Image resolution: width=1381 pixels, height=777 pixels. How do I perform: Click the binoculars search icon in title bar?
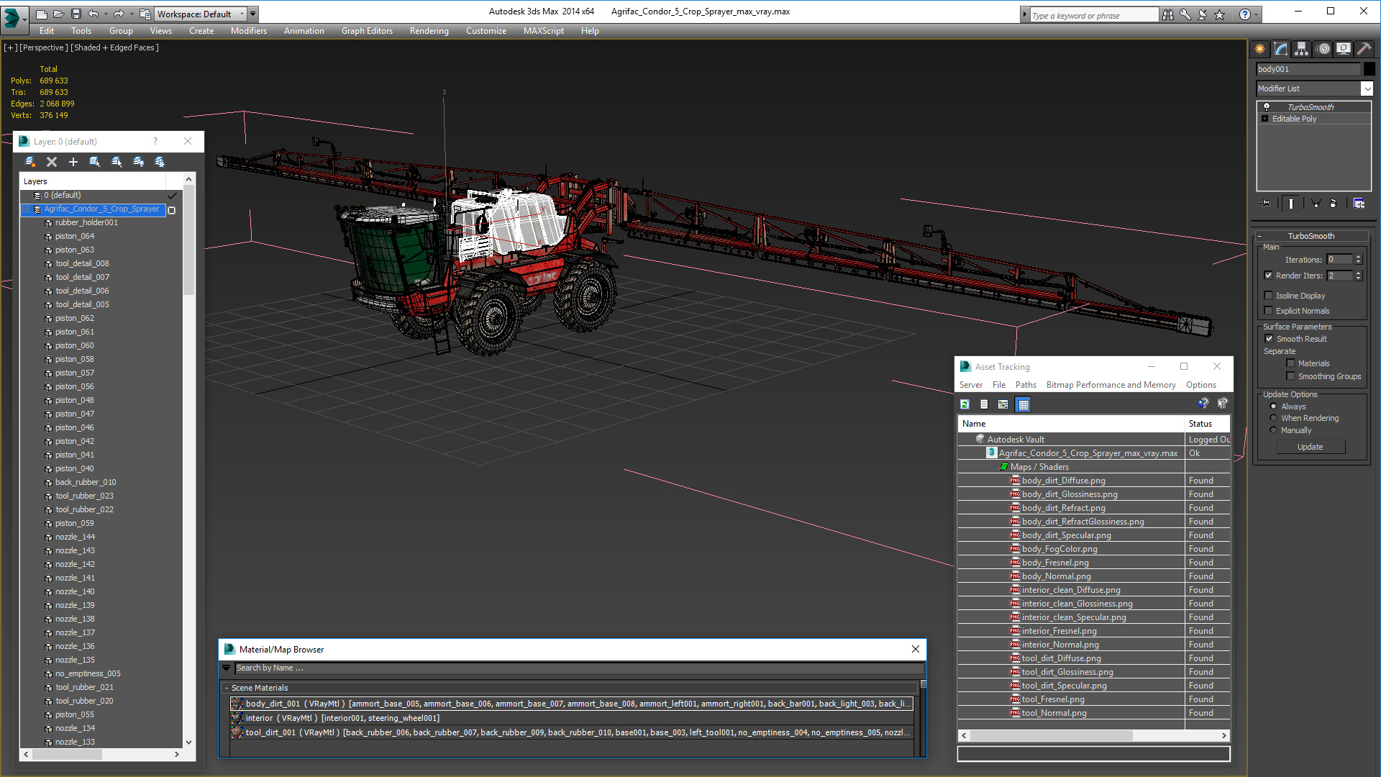click(1167, 14)
